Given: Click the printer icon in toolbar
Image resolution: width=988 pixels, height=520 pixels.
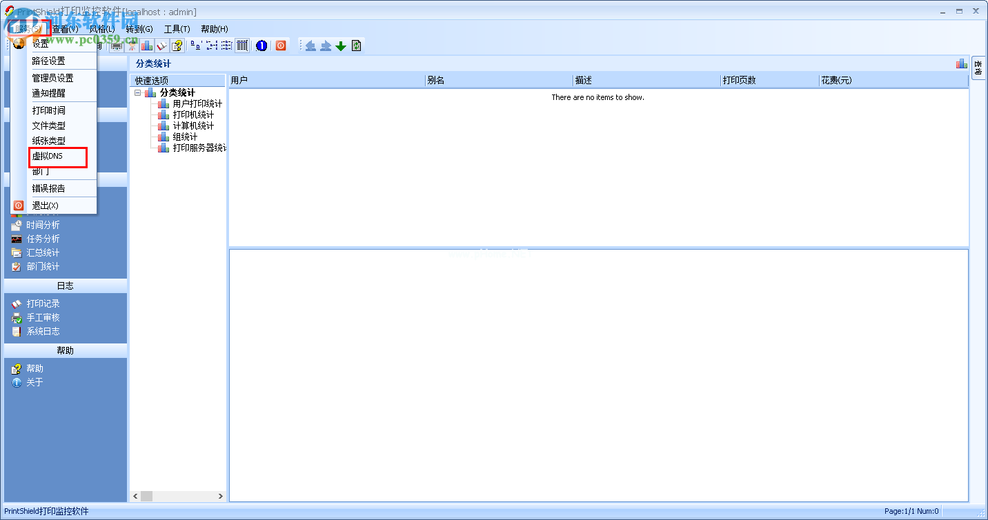Looking at the screenshot, I should click(117, 46).
